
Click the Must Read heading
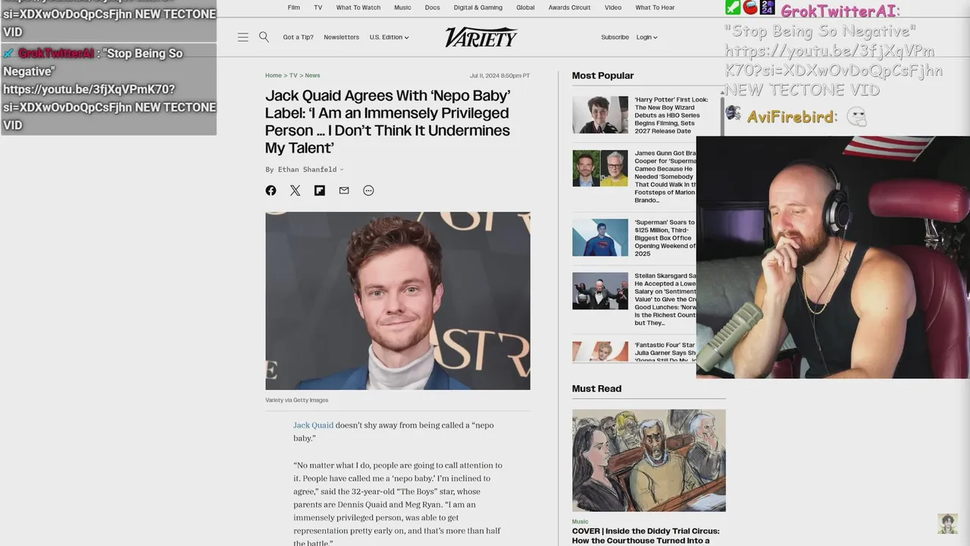(596, 388)
